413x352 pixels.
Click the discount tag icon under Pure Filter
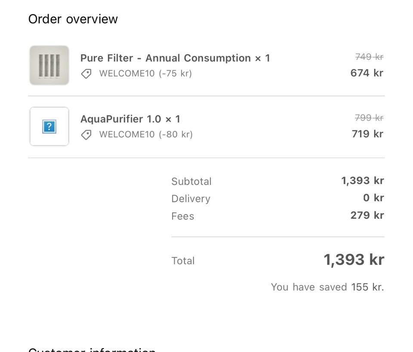pyautogui.click(x=86, y=74)
